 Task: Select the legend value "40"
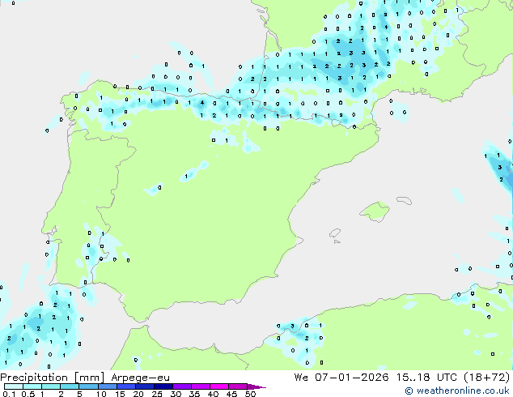tap(213, 394)
